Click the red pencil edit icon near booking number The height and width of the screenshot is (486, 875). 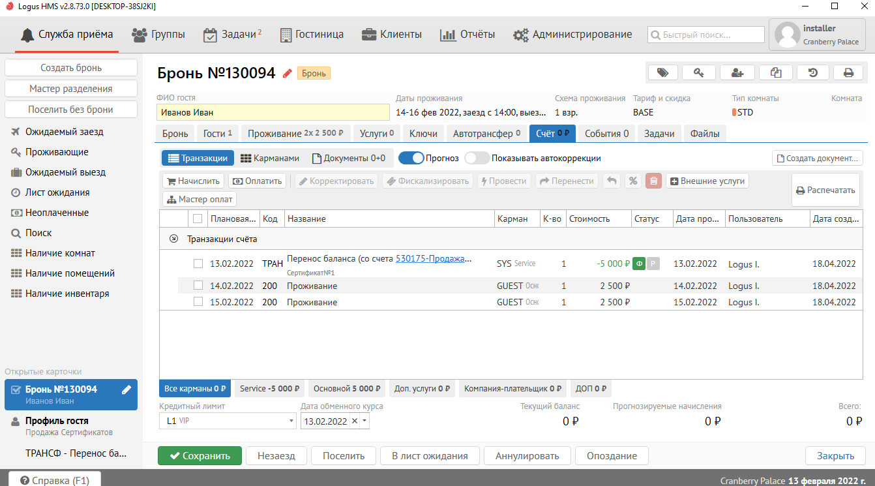pos(287,74)
